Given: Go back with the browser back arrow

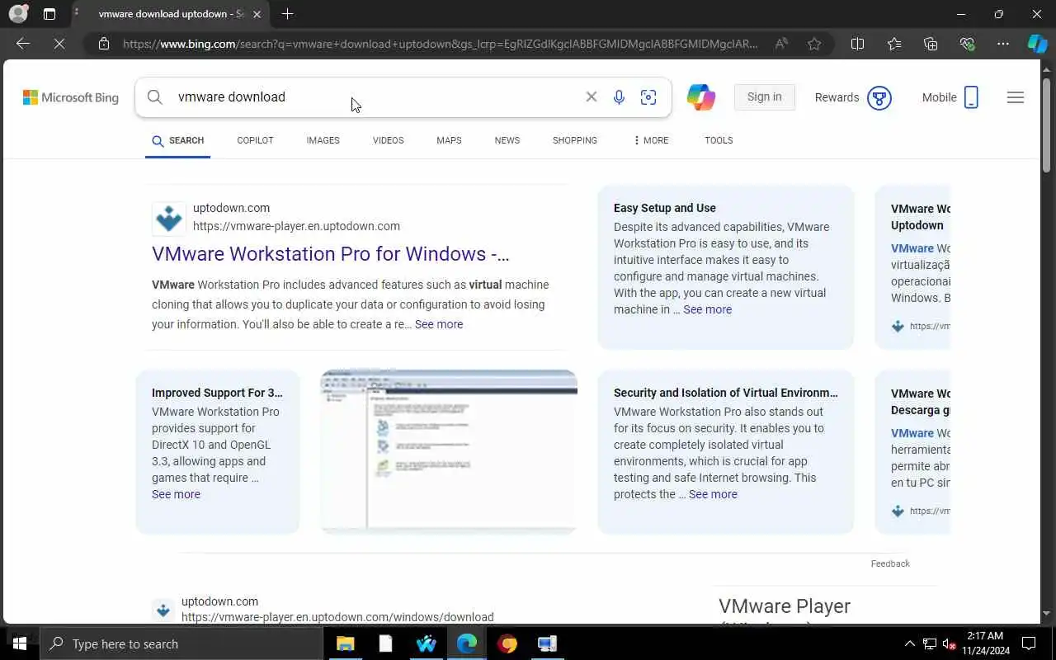Looking at the screenshot, I should coord(23,44).
